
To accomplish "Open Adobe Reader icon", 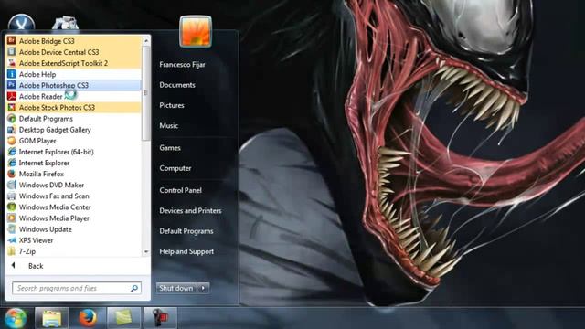I will (12, 96).
